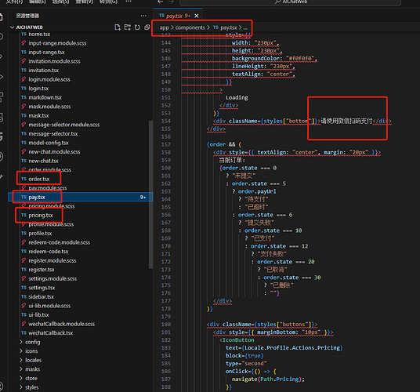Open order.tsx in the file tree
The width and height of the screenshot is (420, 392).
click(x=39, y=179)
